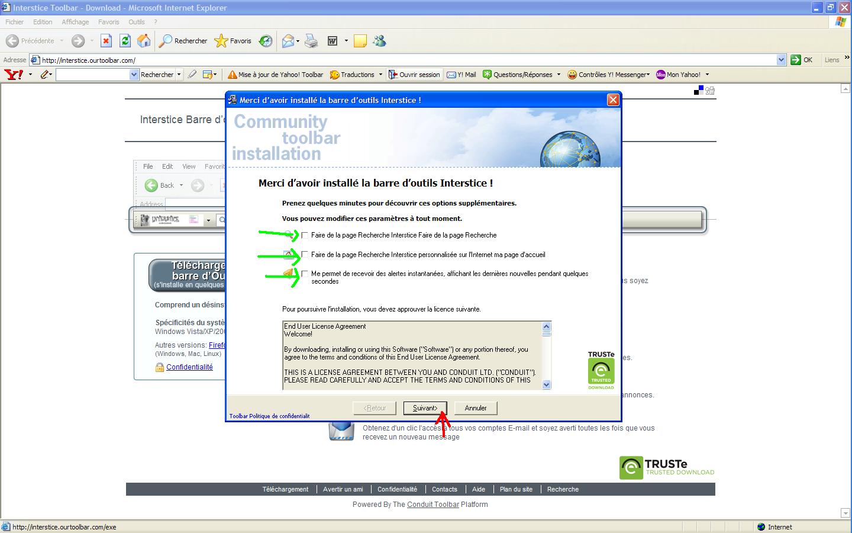Click Mise à jour de Yahoo! Toolbar
852x533 pixels.
[x=276, y=75]
